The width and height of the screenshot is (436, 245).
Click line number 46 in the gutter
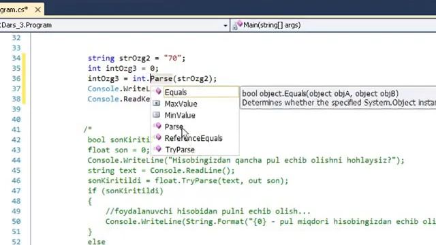(16, 181)
